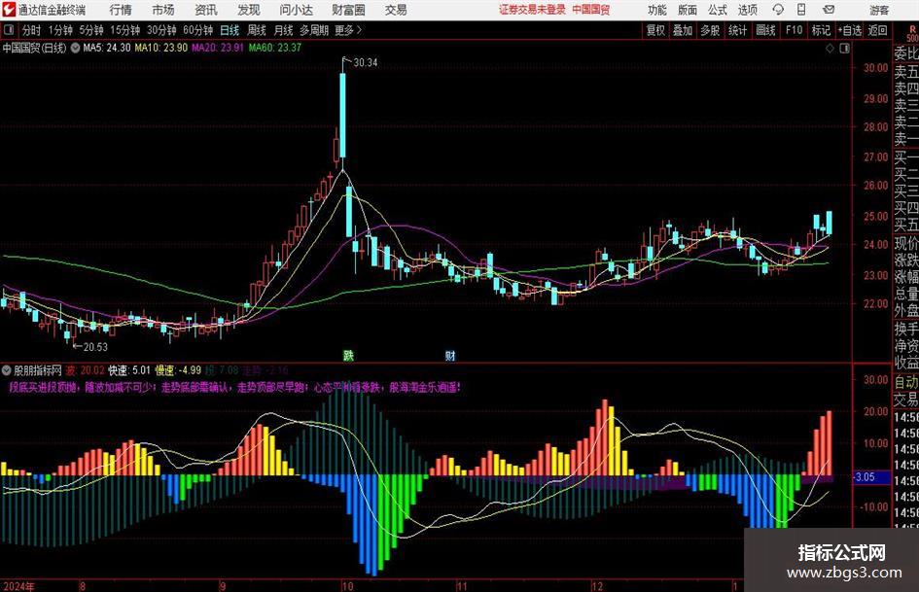Switch to the 1分钟 period tab

pos(60,30)
